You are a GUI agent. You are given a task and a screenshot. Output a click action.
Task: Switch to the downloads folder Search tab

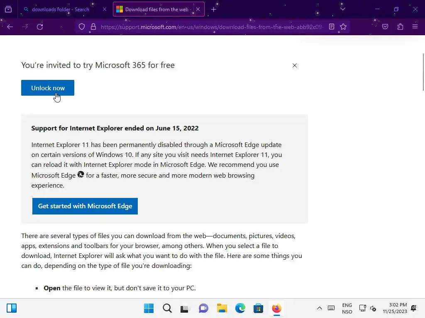coord(65,10)
